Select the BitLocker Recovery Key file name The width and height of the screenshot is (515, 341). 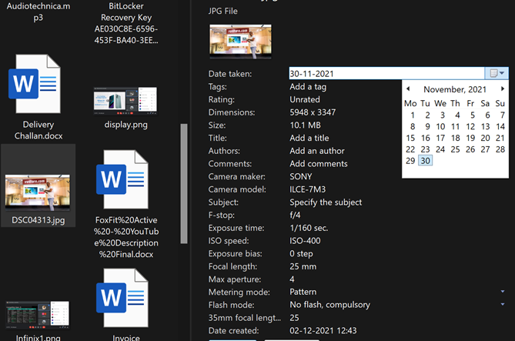tap(126, 23)
